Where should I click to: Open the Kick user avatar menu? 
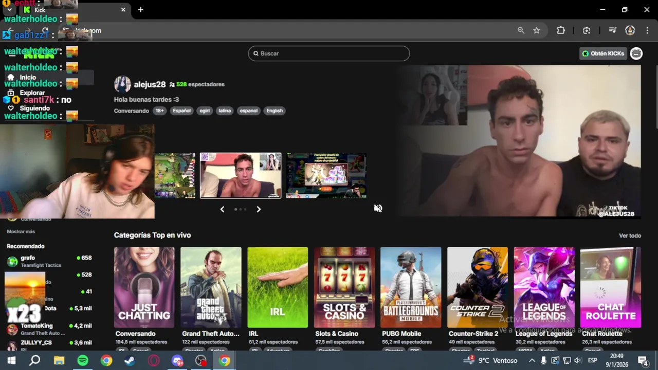(636, 53)
